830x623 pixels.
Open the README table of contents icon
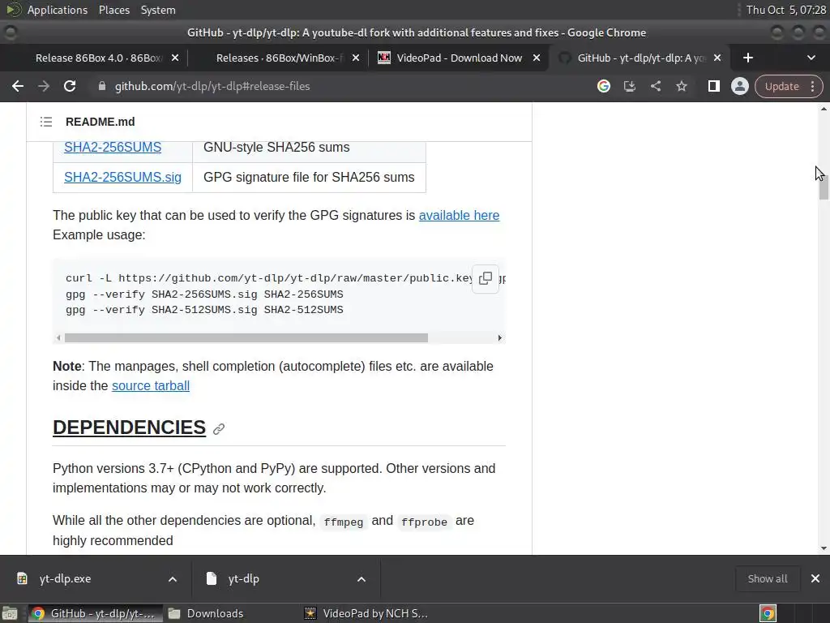click(46, 122)
